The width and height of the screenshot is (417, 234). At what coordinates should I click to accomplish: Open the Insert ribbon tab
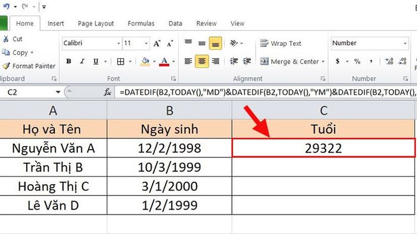55,23
